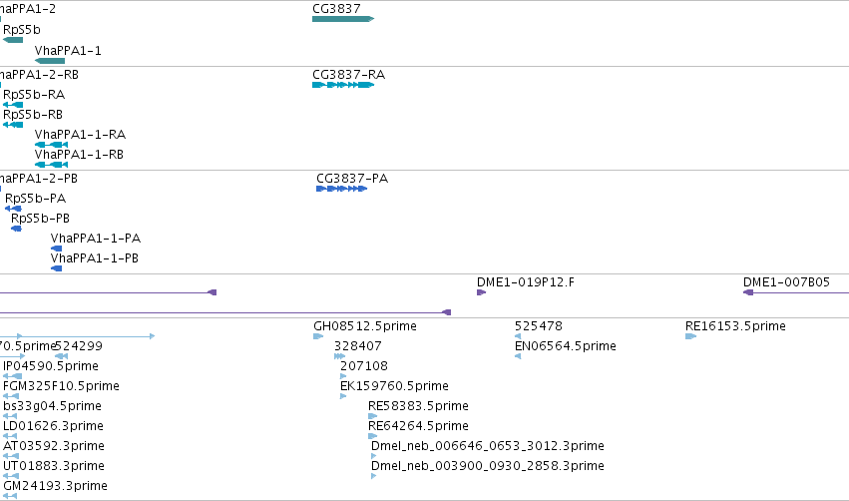Select the RE16153.5prime EST glyph
This screenshot has height=501, width=849.
tap(690, 336)
